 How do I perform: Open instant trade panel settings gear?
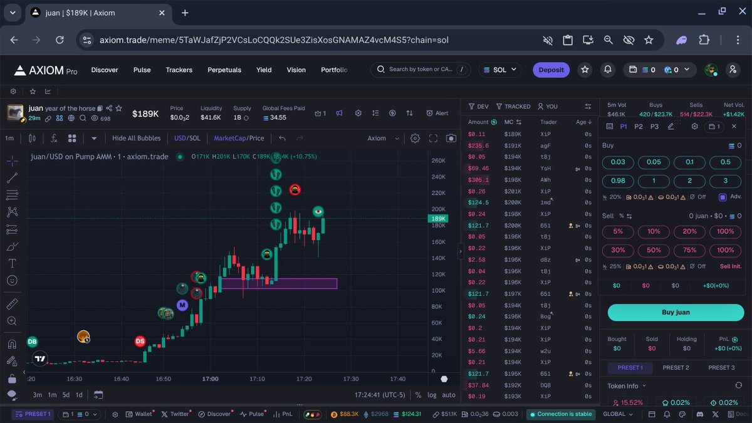(694, 127)
